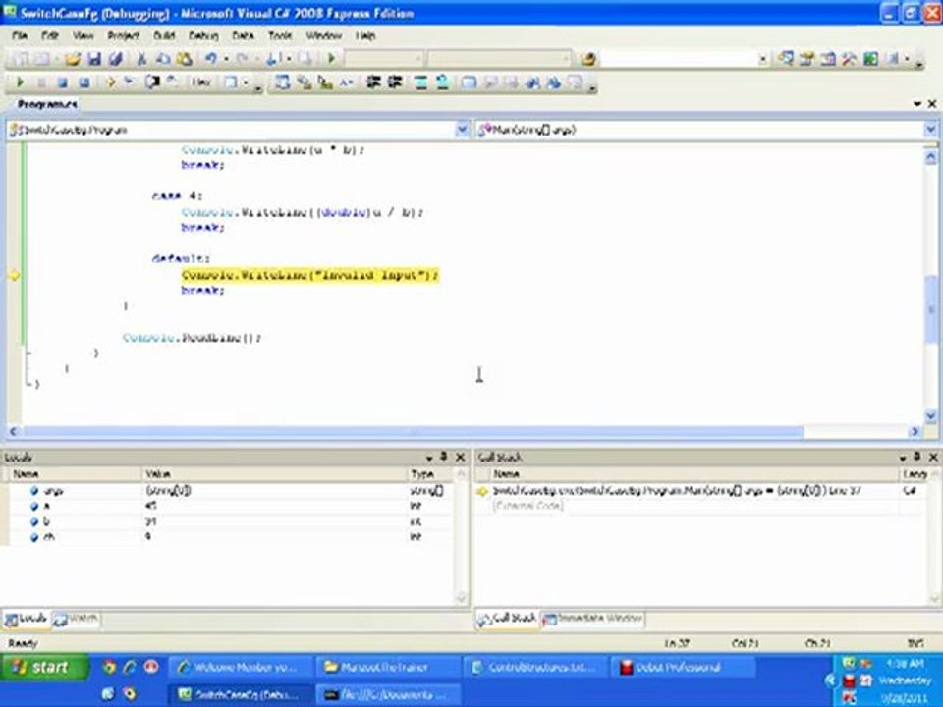The height and width of the screenshot is (707, 943).
Task: Click the Save All icon
Action: point(114,59)
